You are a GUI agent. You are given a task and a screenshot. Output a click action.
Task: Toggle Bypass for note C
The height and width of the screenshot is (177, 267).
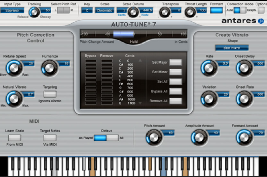pos(91,61)
